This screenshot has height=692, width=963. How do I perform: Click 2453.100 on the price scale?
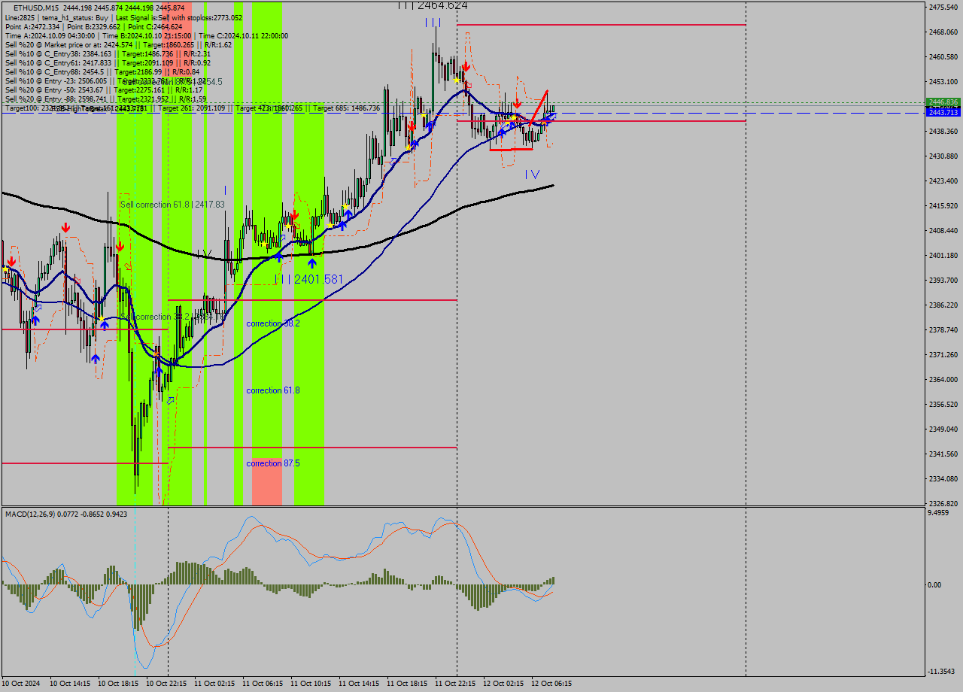coord(943,81)
